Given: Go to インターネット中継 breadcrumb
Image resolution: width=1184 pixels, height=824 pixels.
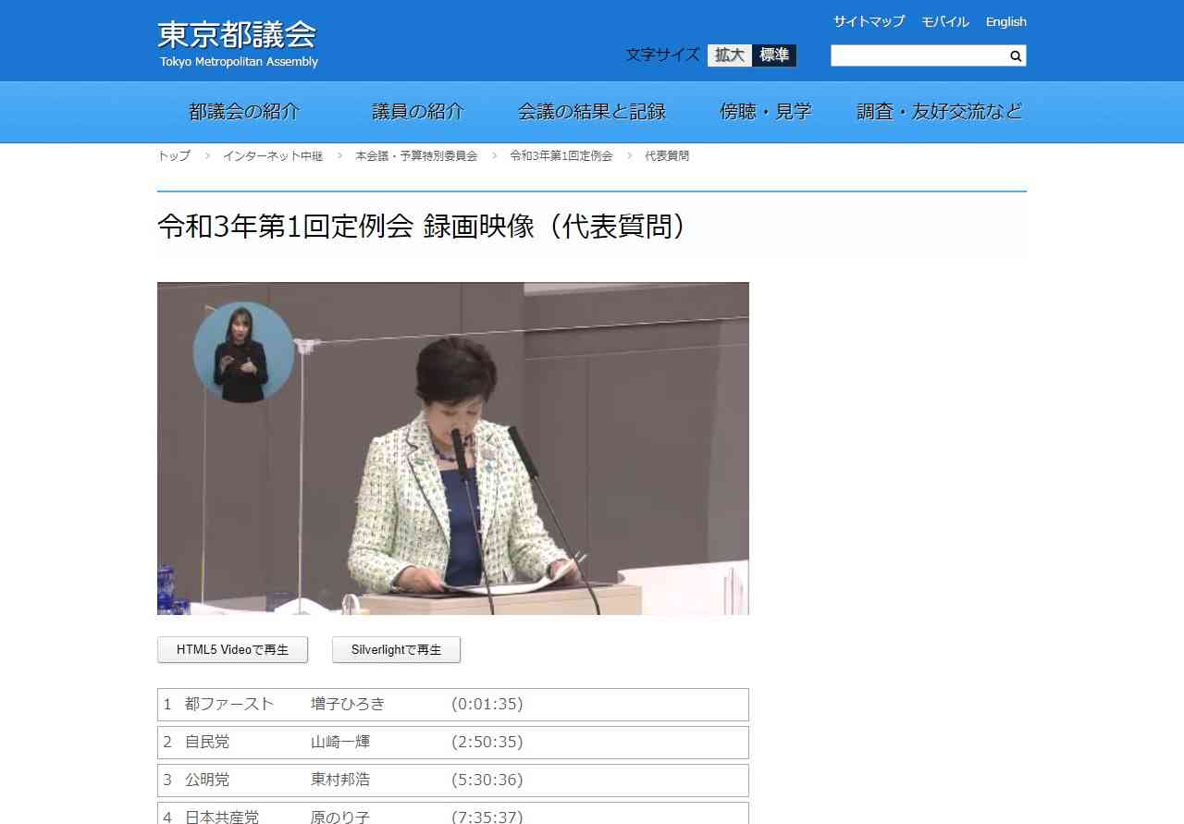Looking at the screenshot, I should tap(273, 156).
